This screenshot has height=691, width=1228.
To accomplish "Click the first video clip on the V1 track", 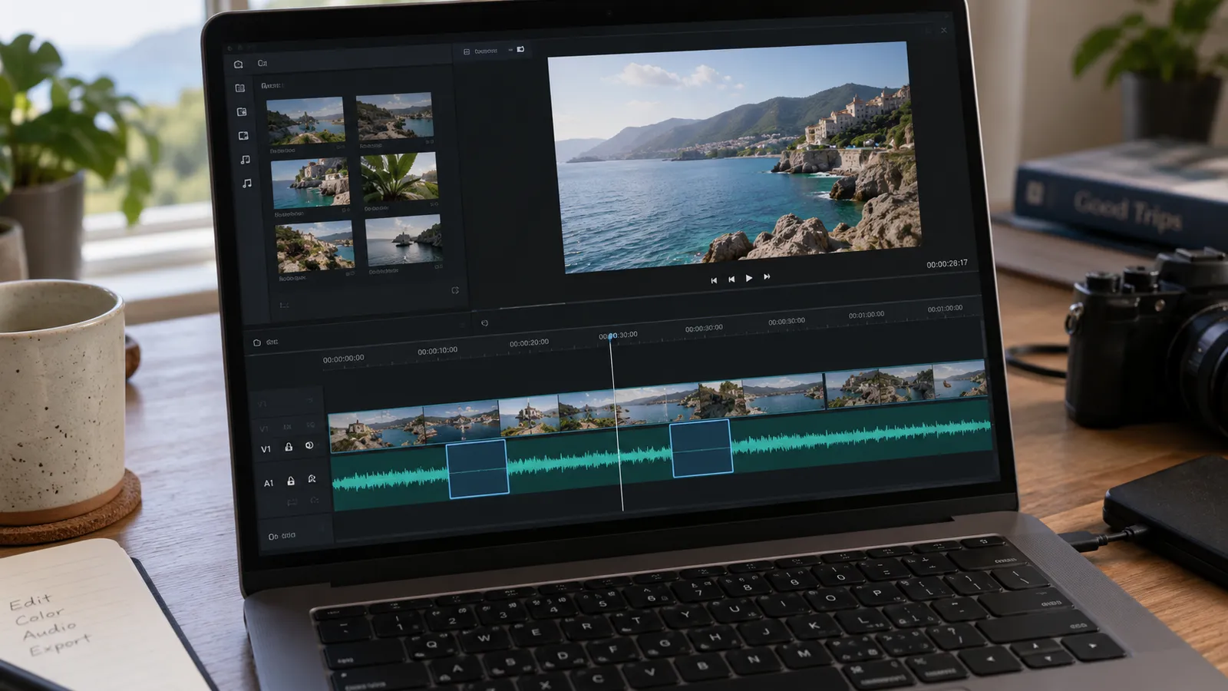I will pyautogui.click(x=377, y=430).
